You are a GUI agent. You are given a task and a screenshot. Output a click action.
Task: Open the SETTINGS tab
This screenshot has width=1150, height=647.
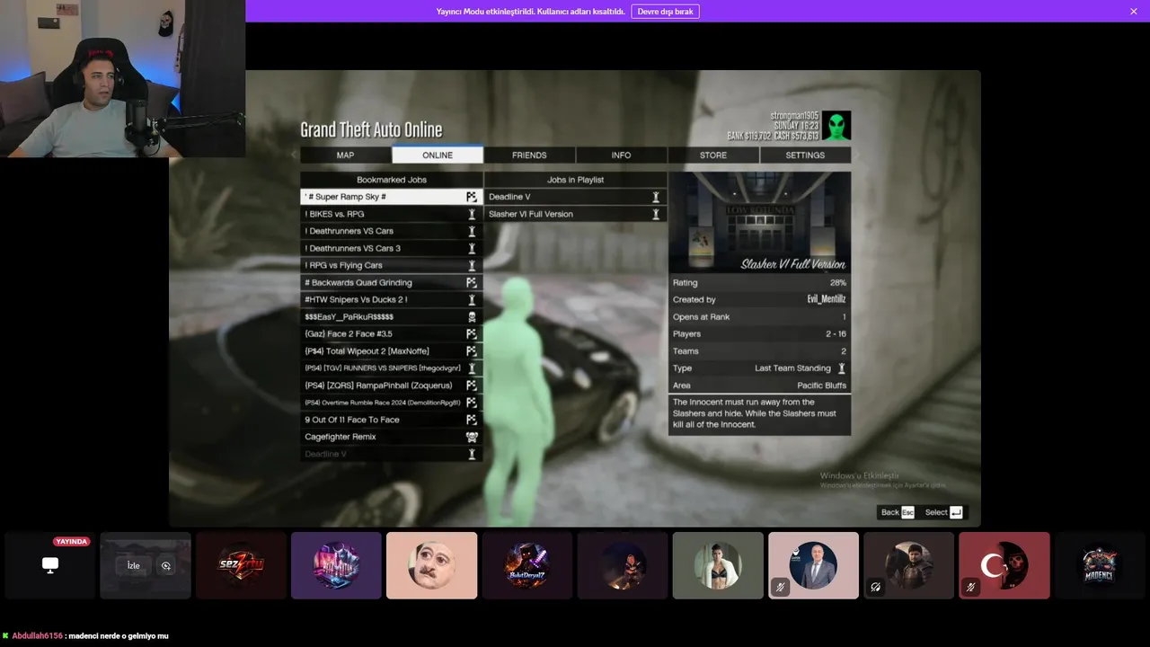(805, 155)
